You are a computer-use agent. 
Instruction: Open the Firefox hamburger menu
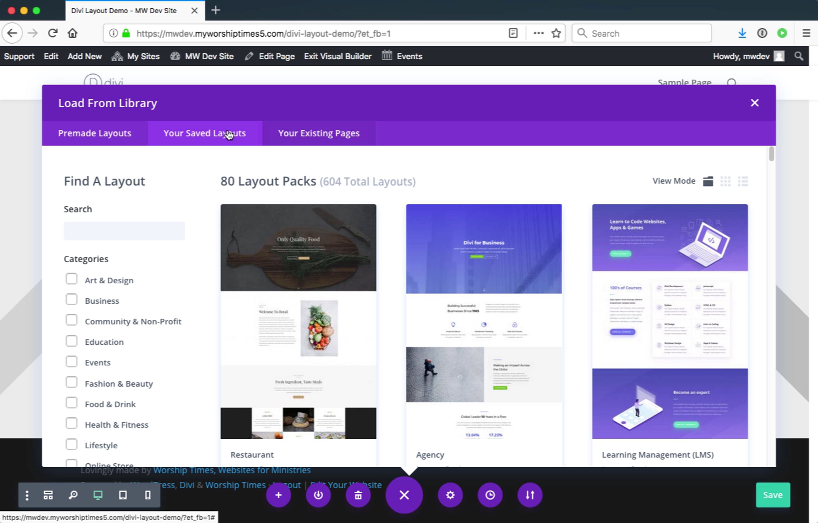(806, 33)
